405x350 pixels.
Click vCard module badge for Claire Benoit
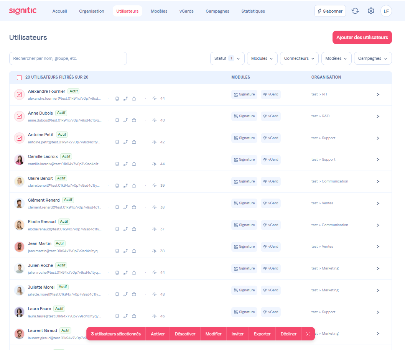(271, 181)
